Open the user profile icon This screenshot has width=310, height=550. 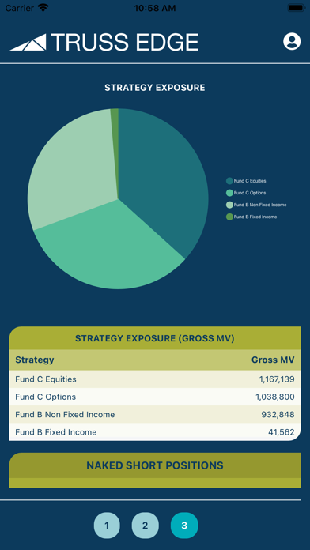click(292, 41)
